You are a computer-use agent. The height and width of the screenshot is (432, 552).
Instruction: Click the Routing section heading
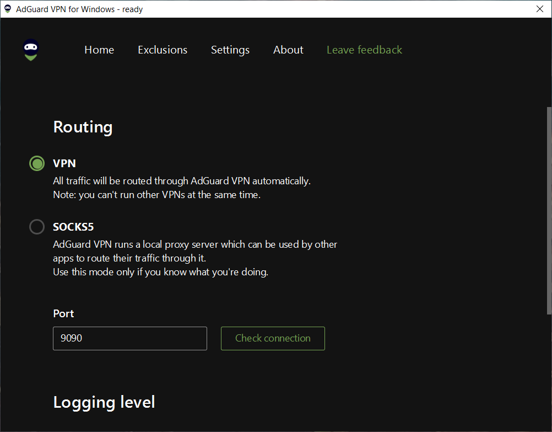83,127
